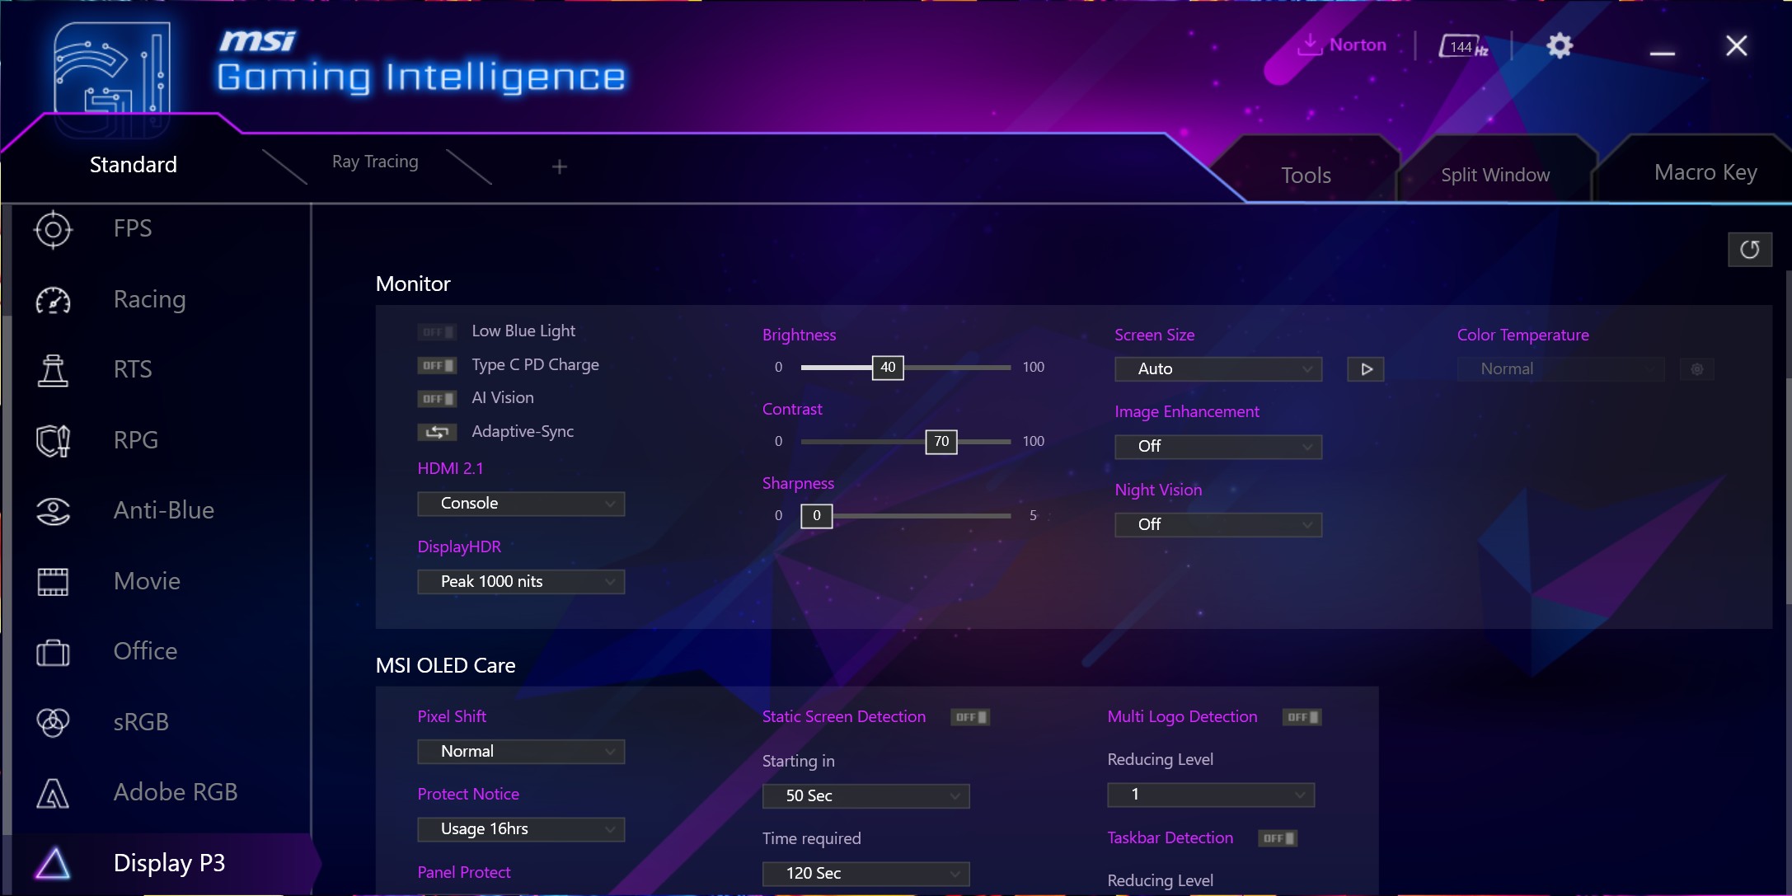This screenshot has width=1792, height=896.
Task: Add a new profile with plus icon
Action: pos(559,167)
